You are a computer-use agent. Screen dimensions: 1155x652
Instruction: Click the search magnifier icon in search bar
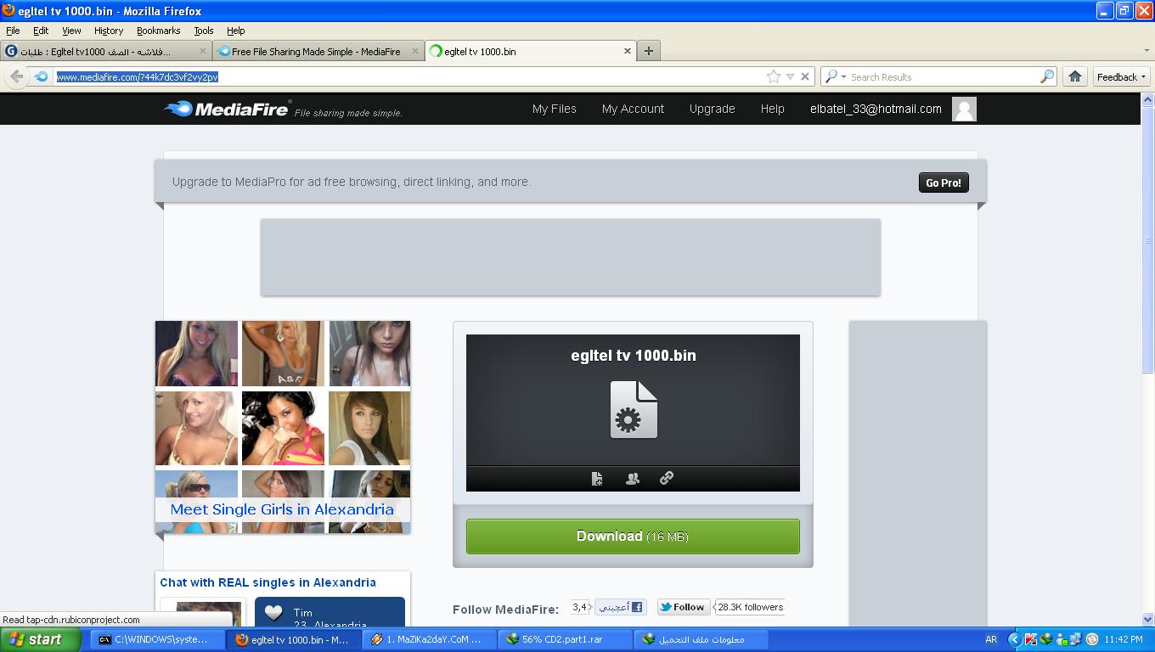click(x=1047, y=76)
